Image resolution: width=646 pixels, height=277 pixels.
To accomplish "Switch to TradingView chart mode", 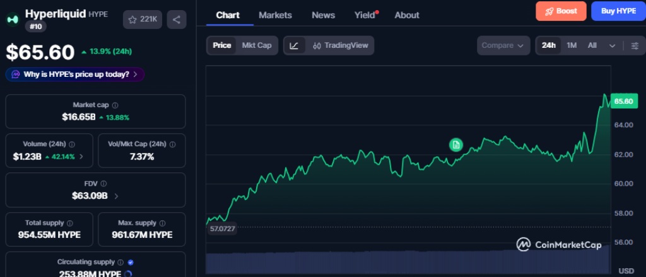I will point(340,45).
